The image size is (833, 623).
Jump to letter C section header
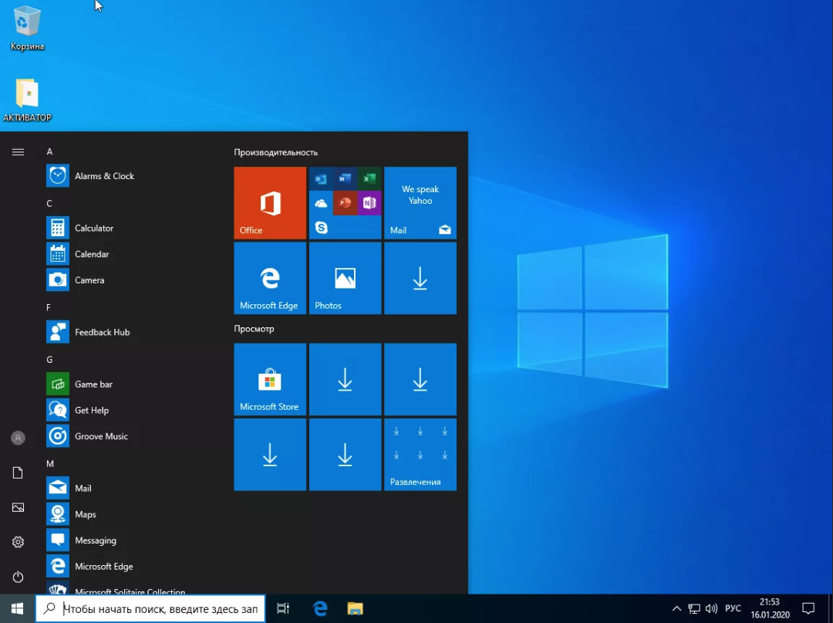[x=49, y=204]
